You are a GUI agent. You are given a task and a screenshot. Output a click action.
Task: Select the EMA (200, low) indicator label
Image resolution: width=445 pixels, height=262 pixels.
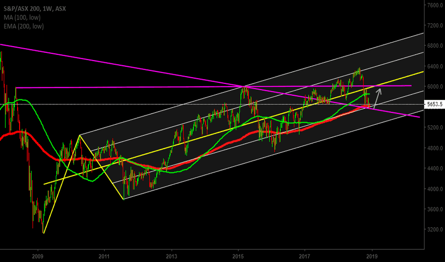[x=24, y=26]
